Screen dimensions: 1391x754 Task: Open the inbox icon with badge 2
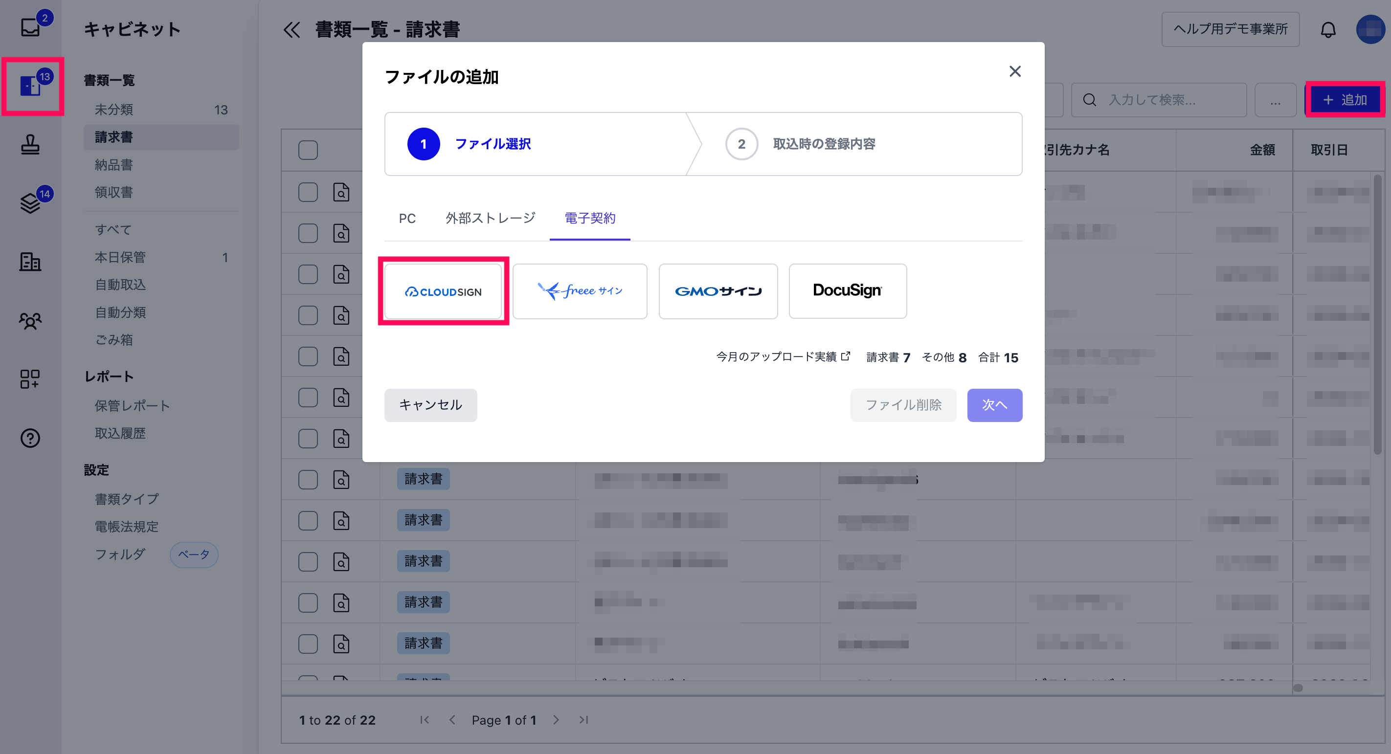31,26
